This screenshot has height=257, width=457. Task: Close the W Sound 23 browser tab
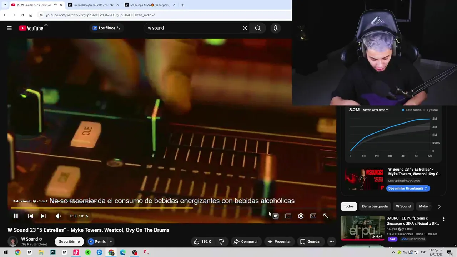[61, 5]
